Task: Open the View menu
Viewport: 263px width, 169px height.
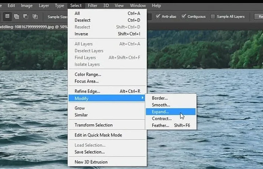Action: click(x=119, y=6)
